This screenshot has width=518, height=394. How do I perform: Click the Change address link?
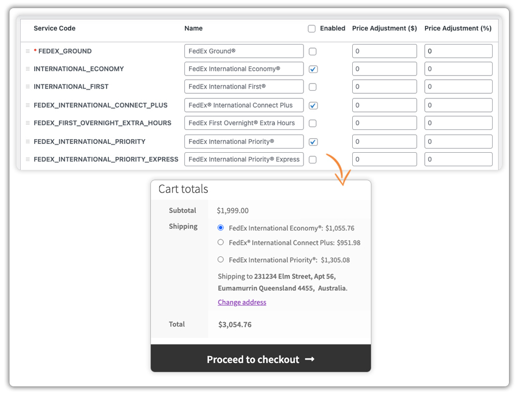pyautogui.click(x=242, y=302)
